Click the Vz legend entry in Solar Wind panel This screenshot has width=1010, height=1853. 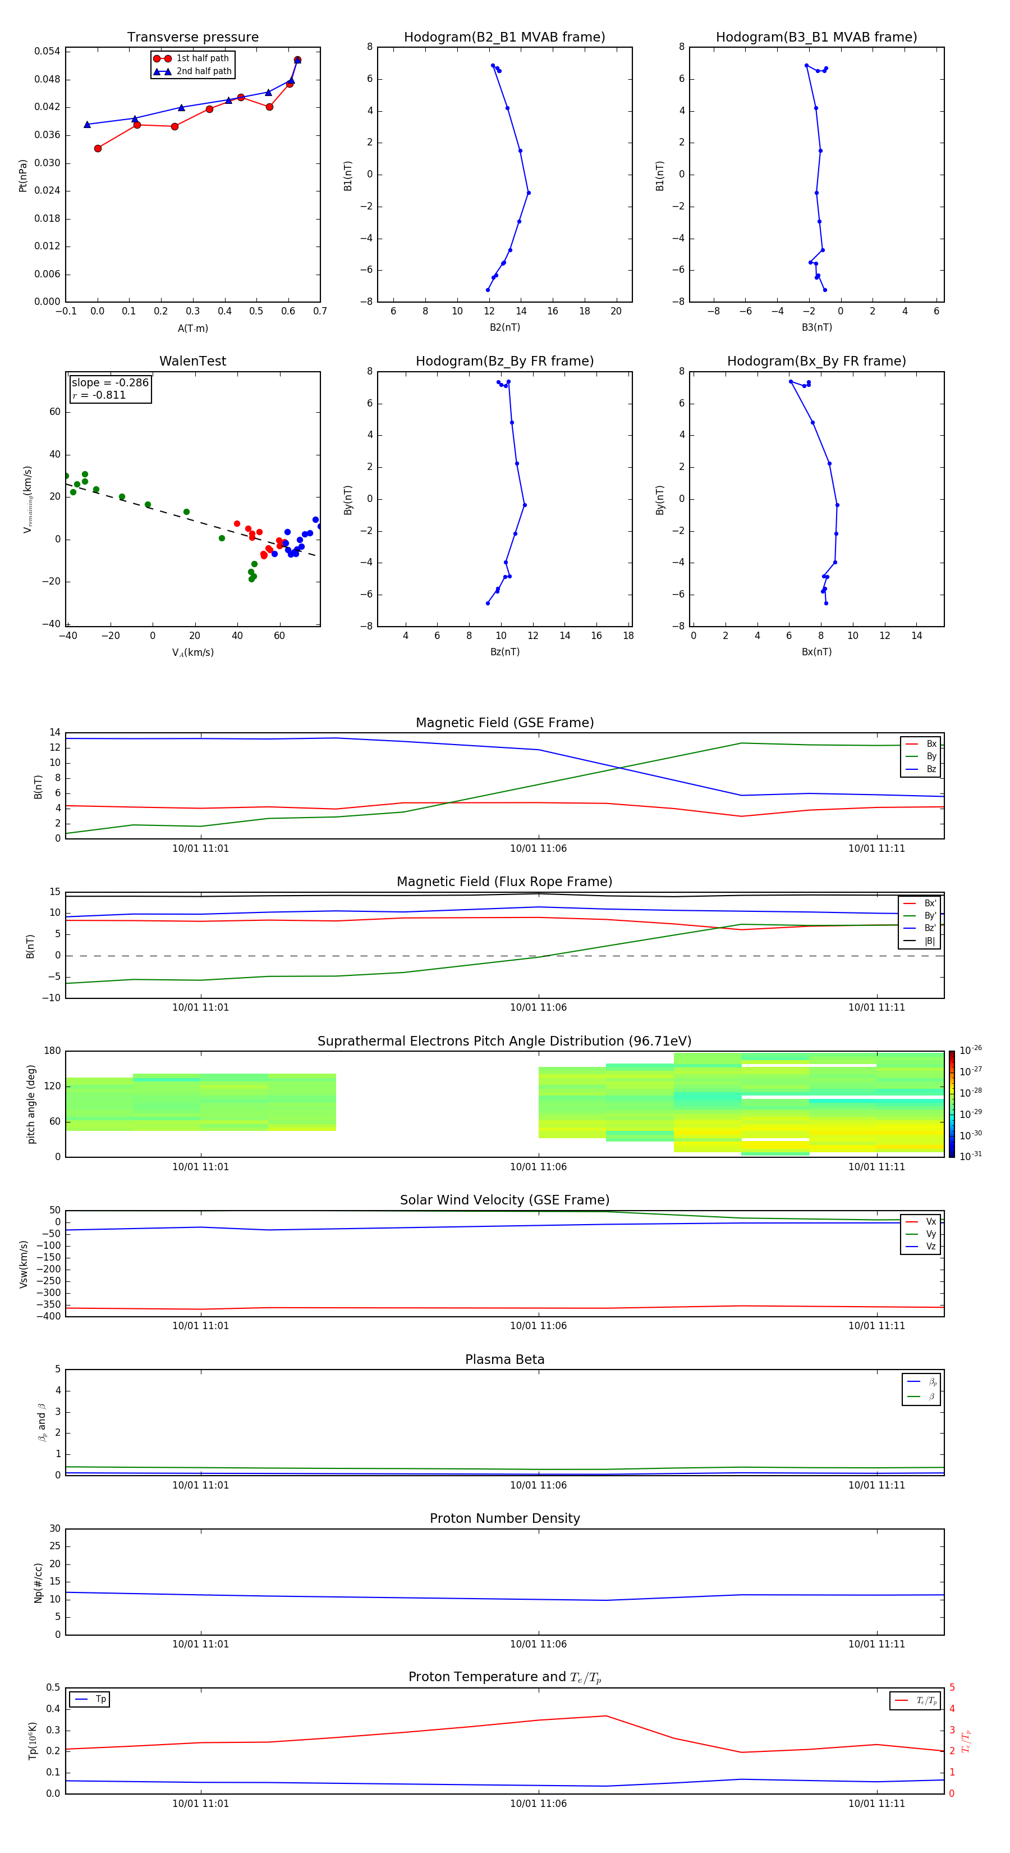coord(921,1247)
